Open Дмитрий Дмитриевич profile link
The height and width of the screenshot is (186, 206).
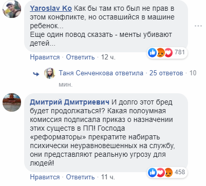tap(69, 102)
